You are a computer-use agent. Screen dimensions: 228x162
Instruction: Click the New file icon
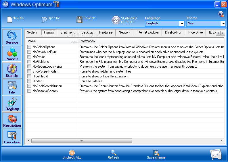(x=9, y=19)
